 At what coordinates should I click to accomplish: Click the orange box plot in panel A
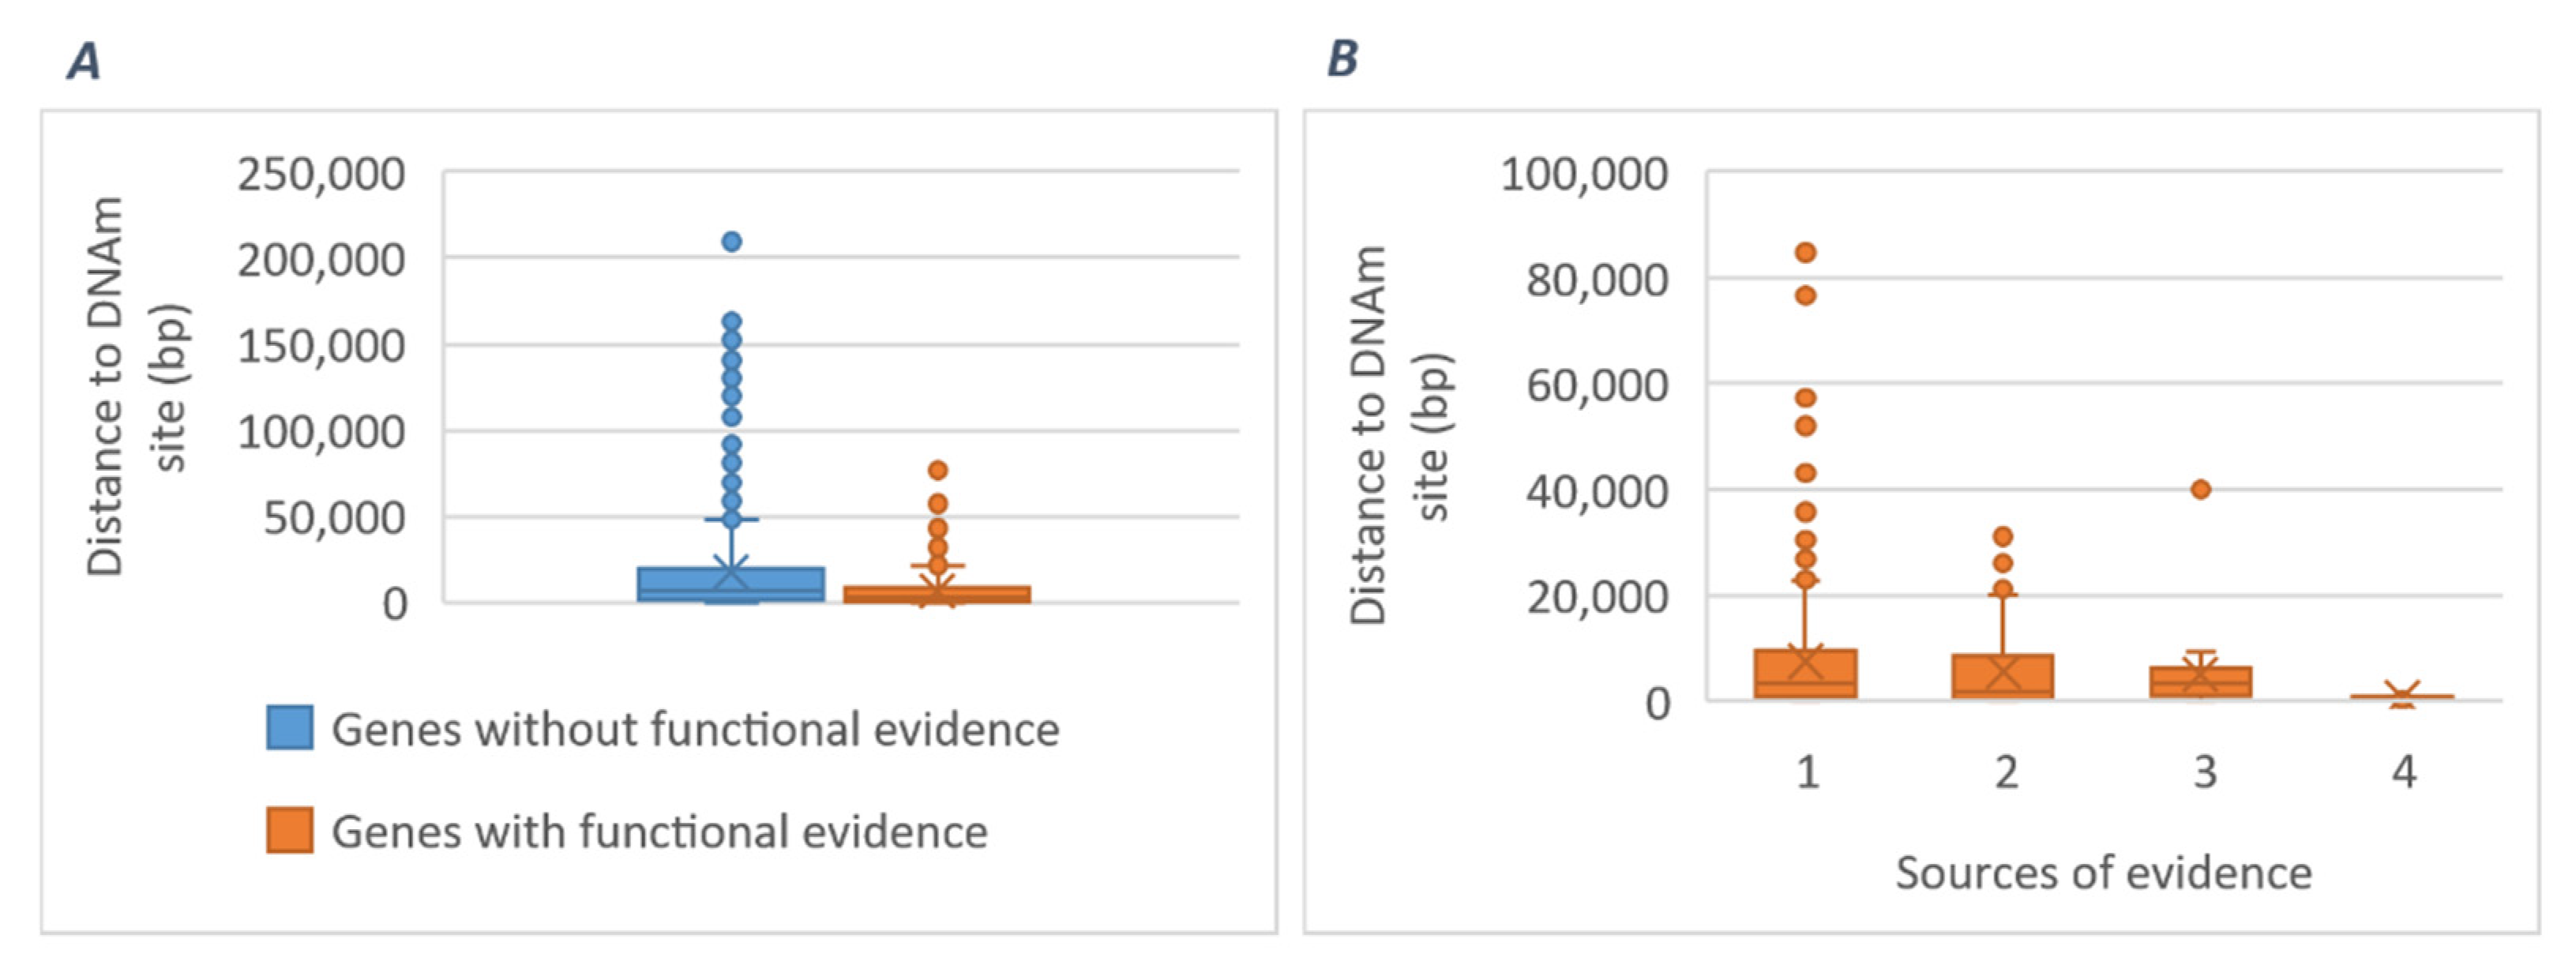(x=937, y=594)
